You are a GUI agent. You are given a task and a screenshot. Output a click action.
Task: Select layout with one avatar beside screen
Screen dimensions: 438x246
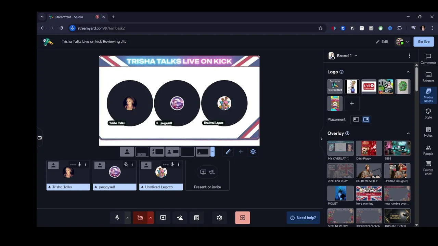coord(172,152)
